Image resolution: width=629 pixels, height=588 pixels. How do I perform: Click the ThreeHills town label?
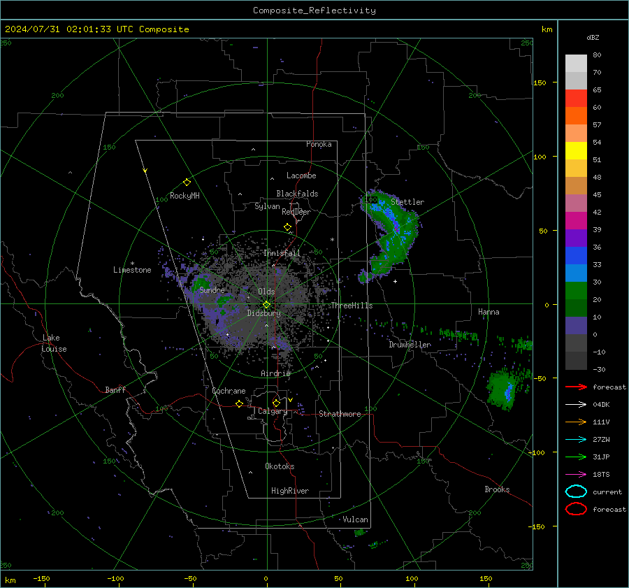tap(352, 306)
